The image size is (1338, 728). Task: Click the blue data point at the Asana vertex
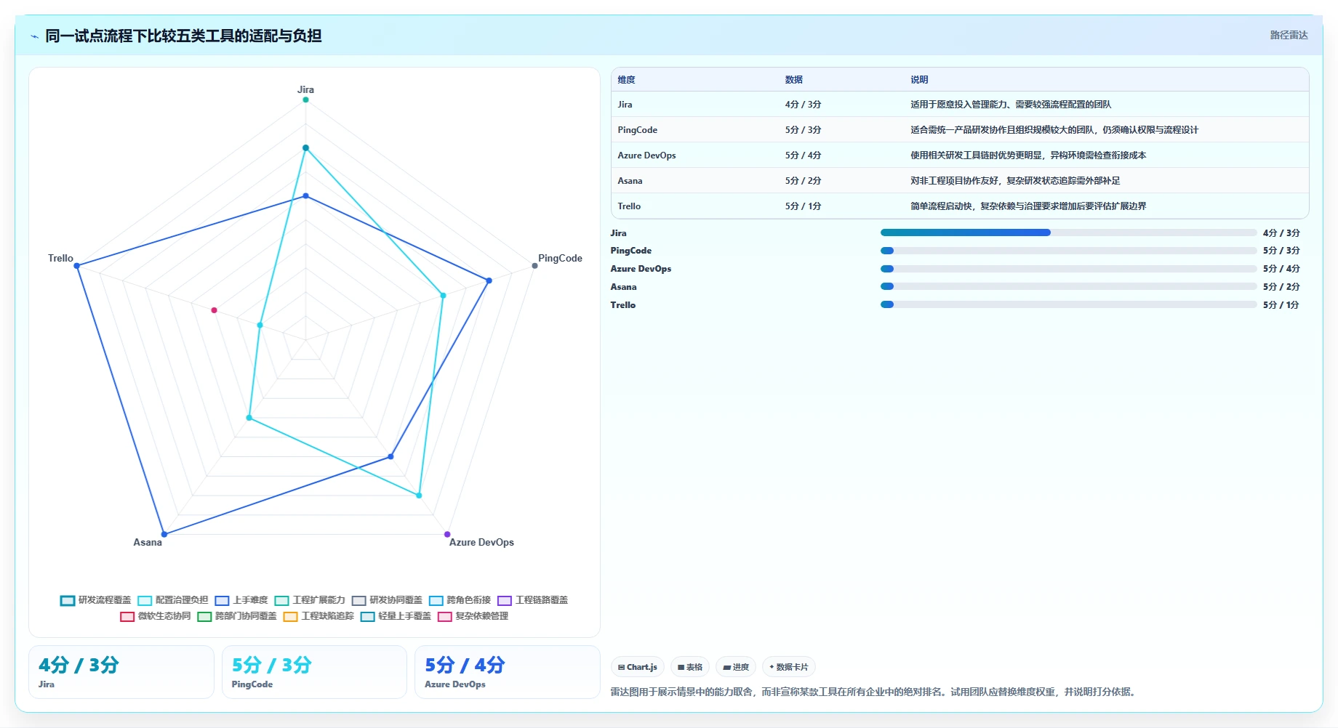tap(164, 534)
